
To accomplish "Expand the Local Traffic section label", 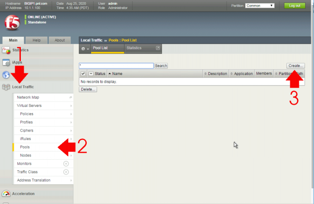I will click(23, 87).
